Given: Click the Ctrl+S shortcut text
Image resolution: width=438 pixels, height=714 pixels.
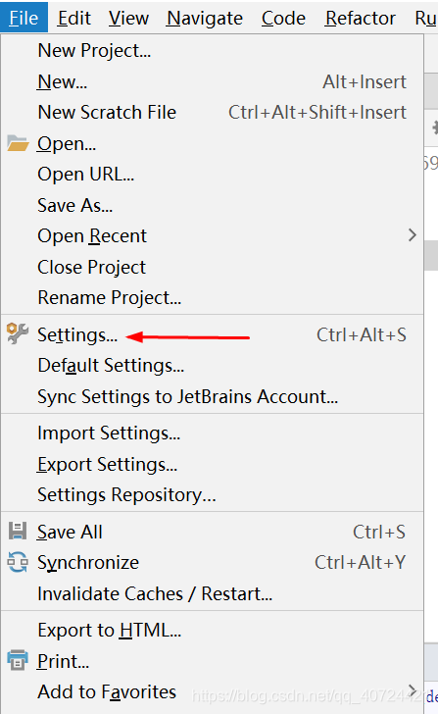Looking at the screenshot, I should [379, 532].
